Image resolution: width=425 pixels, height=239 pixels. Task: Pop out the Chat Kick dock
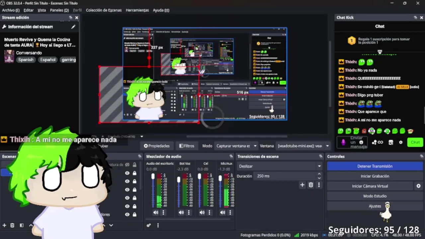415,18
